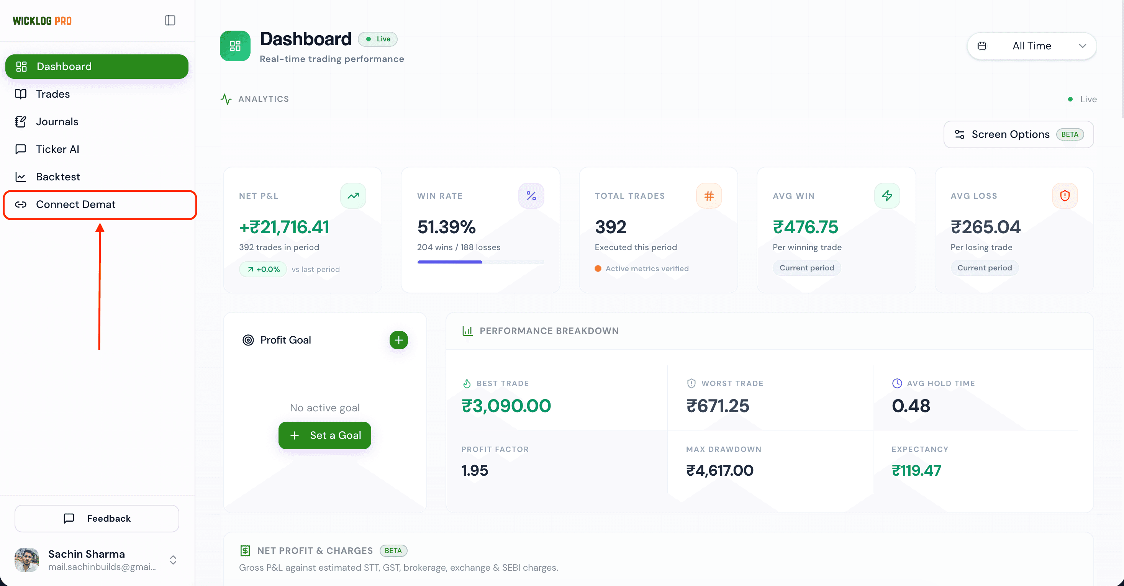
Task: Click the Net Profit & Charges receipt icon
Action: (245, 550)
